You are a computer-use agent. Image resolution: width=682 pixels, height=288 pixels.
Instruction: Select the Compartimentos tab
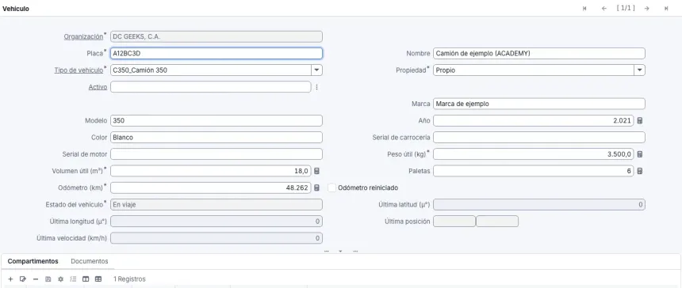pos(33,261)
